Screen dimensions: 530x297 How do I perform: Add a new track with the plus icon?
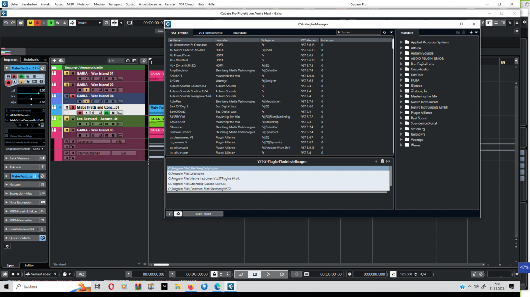pyautogui.click(x=54, y=61)
